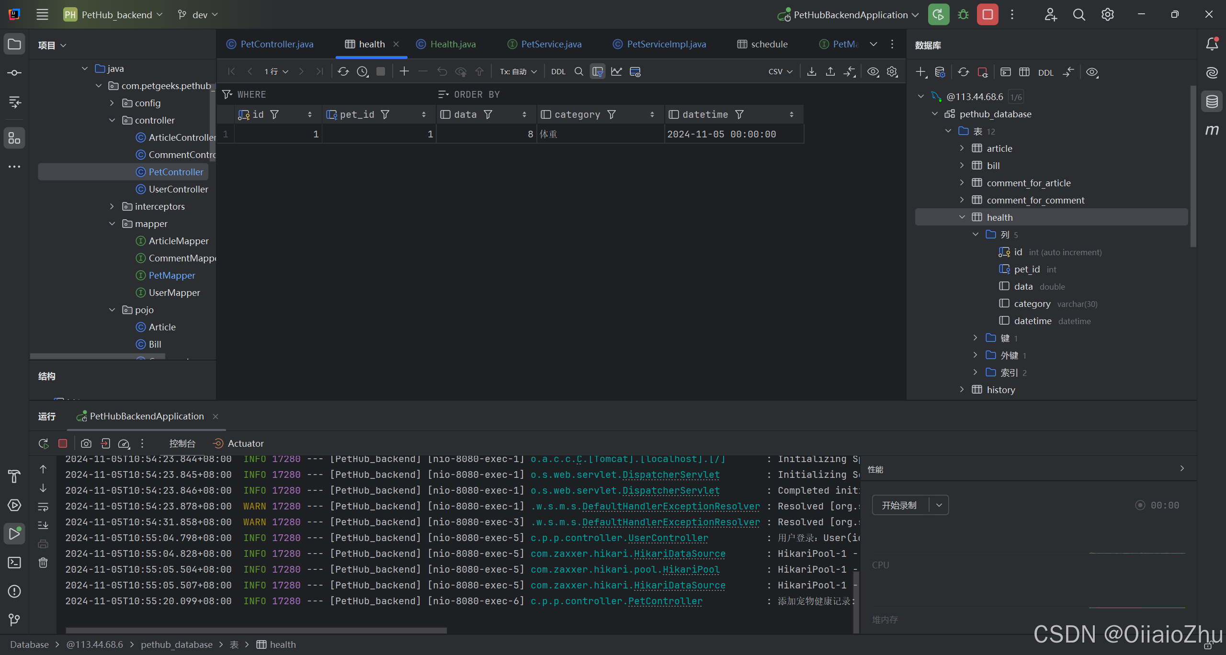Image resolution: width=1226 pixels, height=655 pixels.
Task: Click the 开始录制 button
Action: (x=899, y=505)
